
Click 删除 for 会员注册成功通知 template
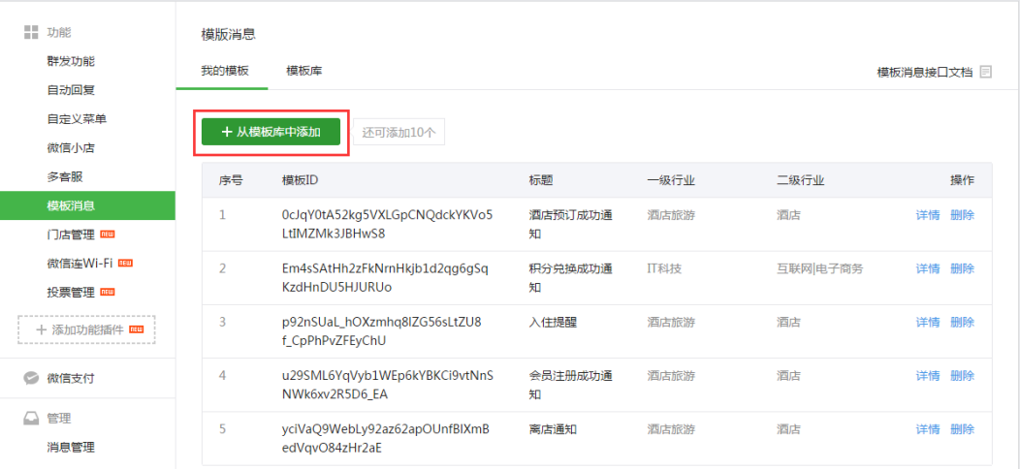coord(962,376)
